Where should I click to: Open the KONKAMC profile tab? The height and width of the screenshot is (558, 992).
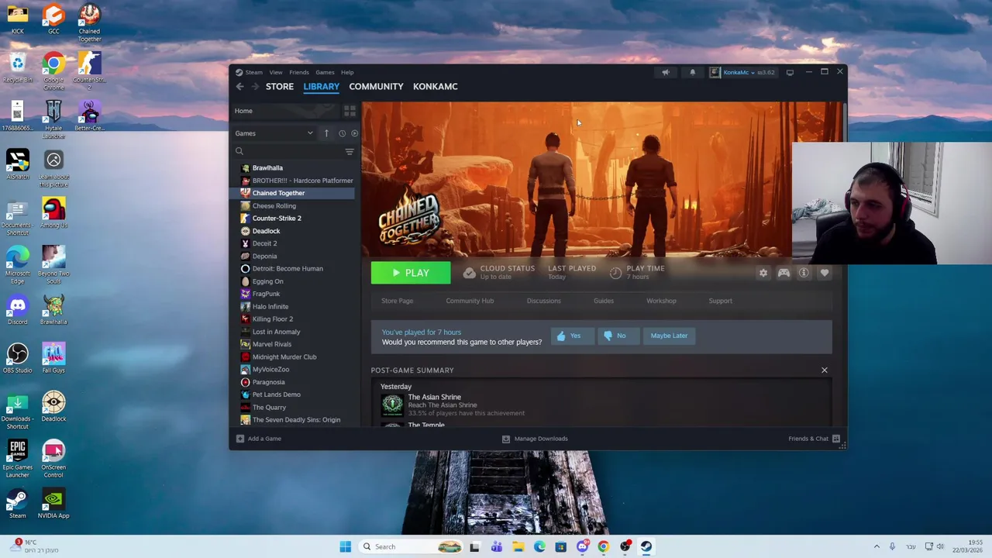435,87
